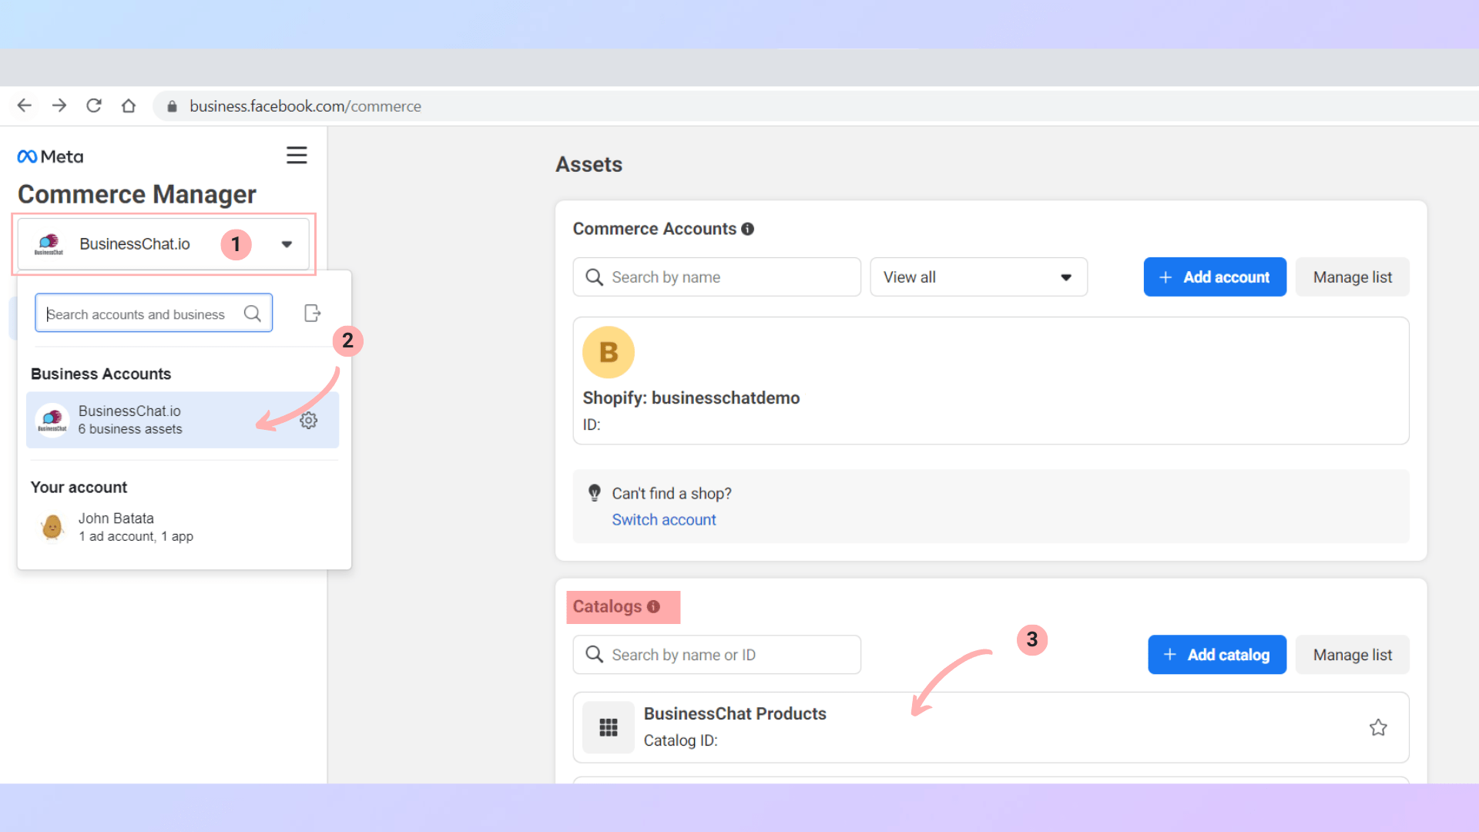
Task: Open the hamburger menu icon
Action: [x=297, y=155]
